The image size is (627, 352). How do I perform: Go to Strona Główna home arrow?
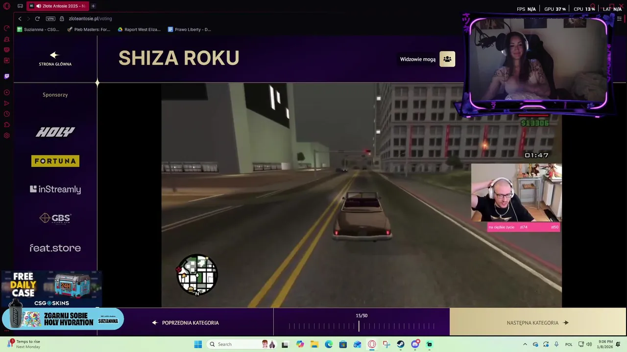tap(55, 59)
